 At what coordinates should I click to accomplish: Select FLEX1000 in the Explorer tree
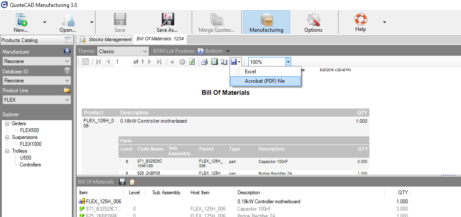[x=30, y=144]
